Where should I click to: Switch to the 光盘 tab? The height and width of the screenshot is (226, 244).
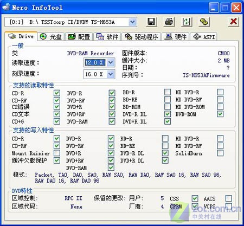51,37
